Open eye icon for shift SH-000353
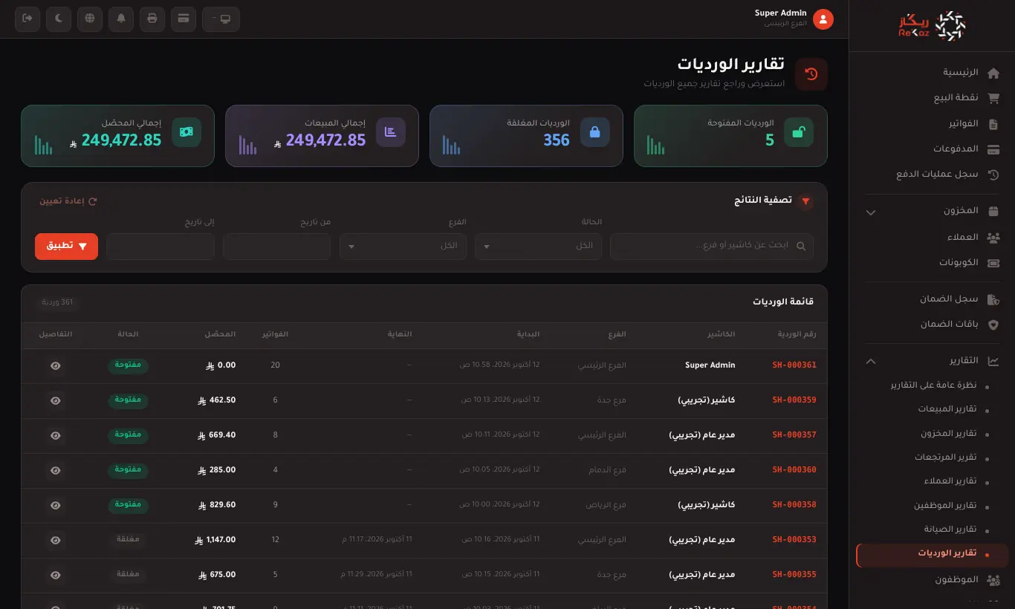1015x609 pixels. pos(56,540)
